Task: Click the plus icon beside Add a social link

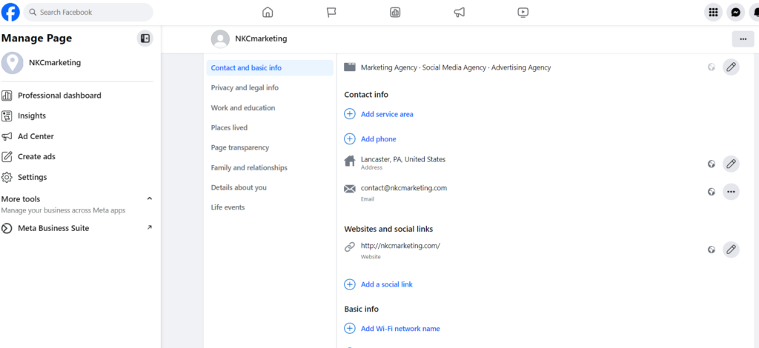Action: [x=350, y=284]
